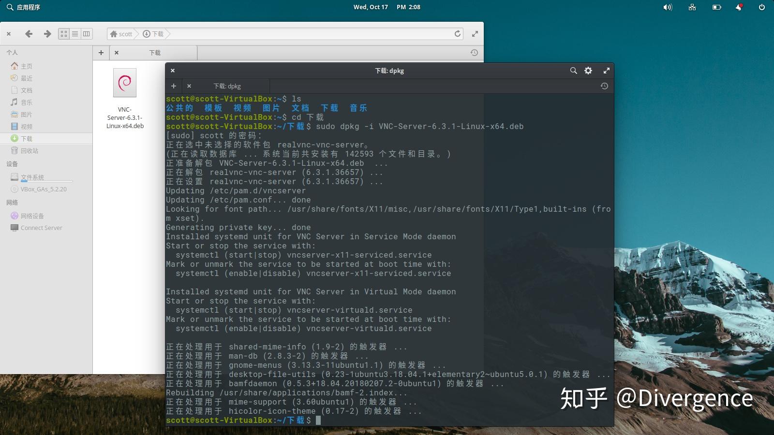Viewport: 774px width, 435px height.
Task: Open 回收站 in Files sidebar
Action: (46, 151)
